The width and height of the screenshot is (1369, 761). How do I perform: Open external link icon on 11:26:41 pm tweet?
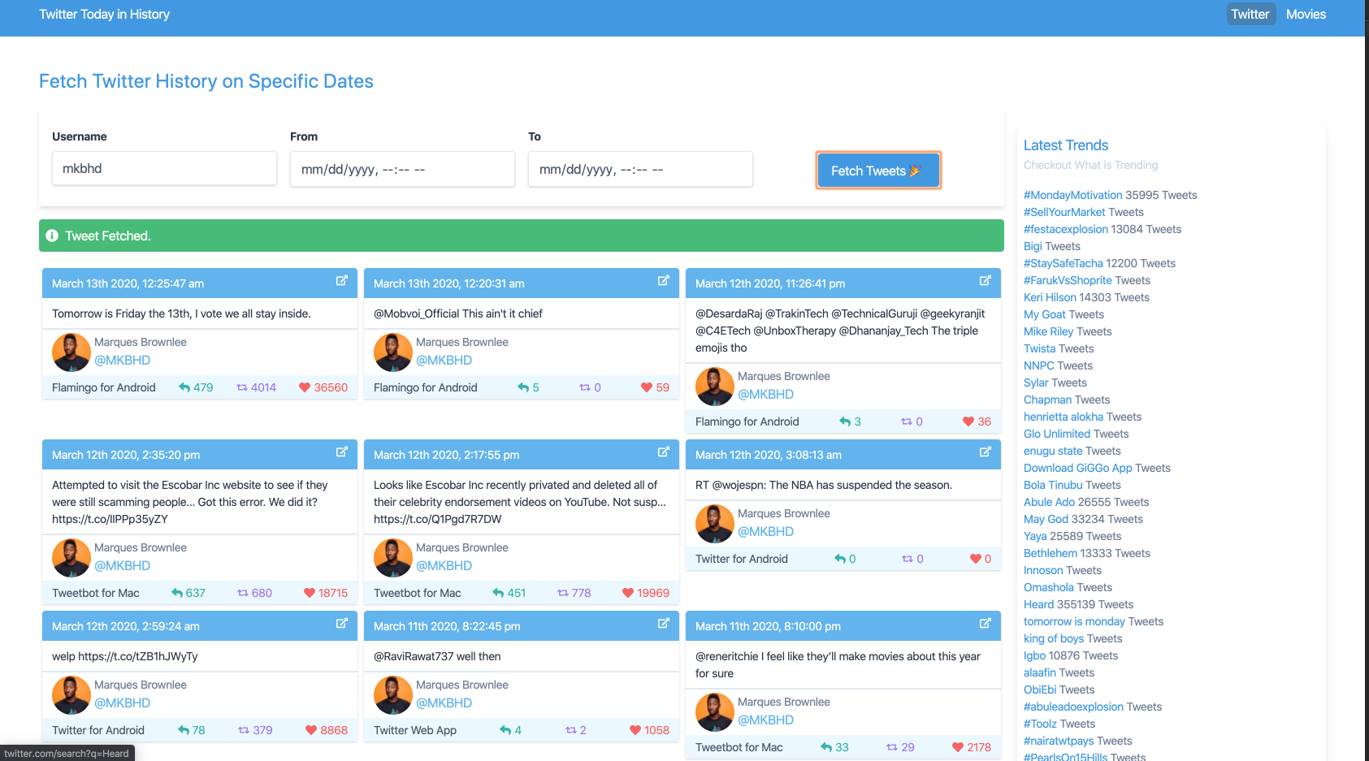point(986,281)
